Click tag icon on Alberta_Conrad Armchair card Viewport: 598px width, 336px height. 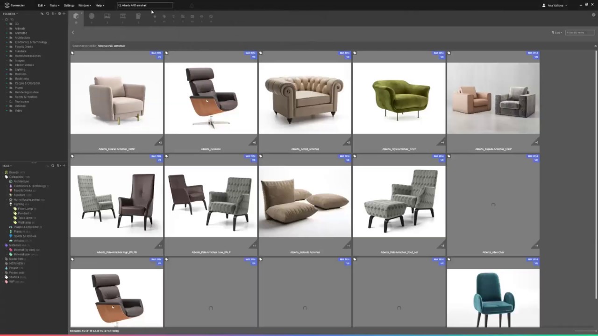point(72,53)
